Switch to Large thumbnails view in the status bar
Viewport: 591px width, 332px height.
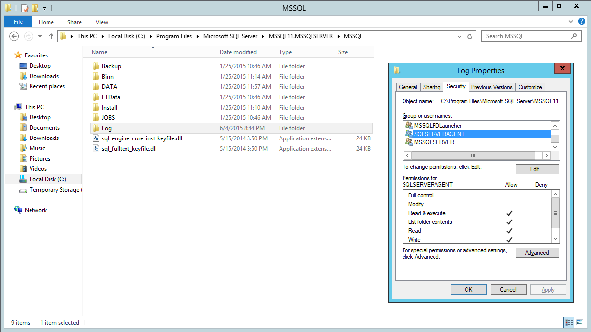click(581, 322)
